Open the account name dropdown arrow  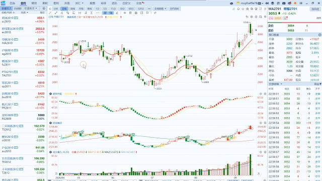coord(263,4)
